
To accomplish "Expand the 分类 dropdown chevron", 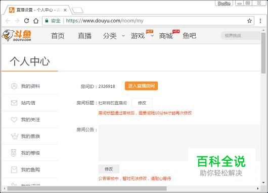I will coord(123,36).
